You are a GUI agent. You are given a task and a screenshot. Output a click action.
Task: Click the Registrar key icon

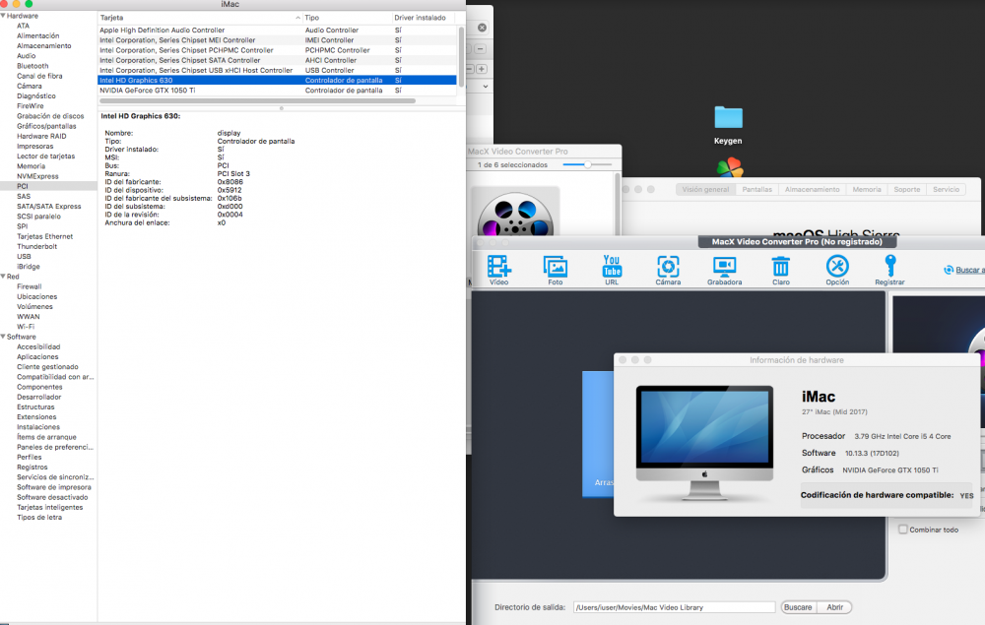point(890,266)
